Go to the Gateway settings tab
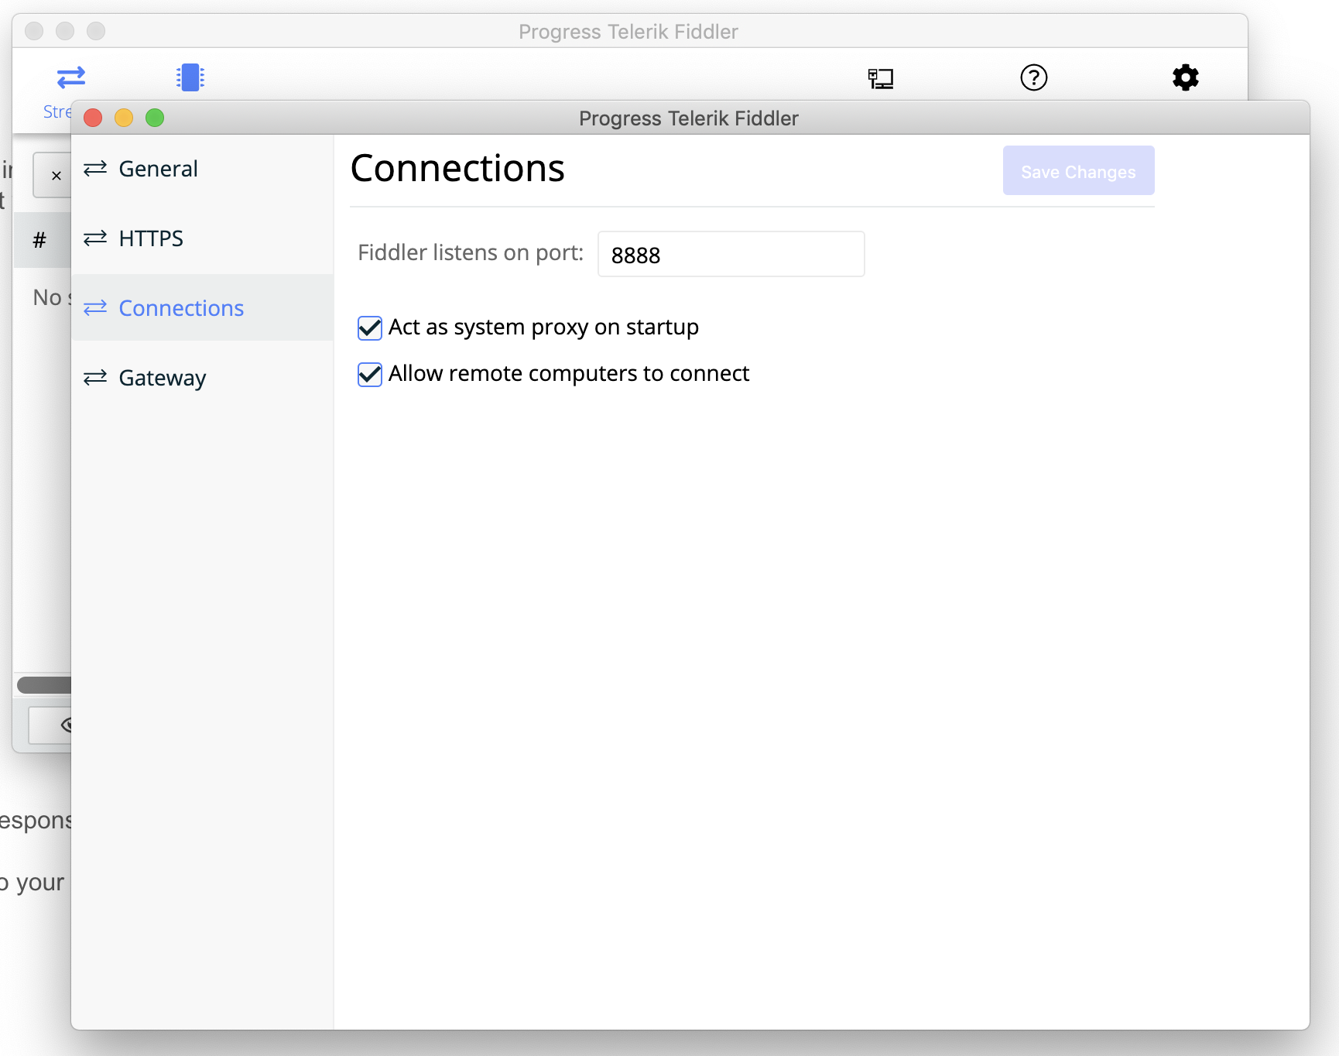 click(163, 378)
